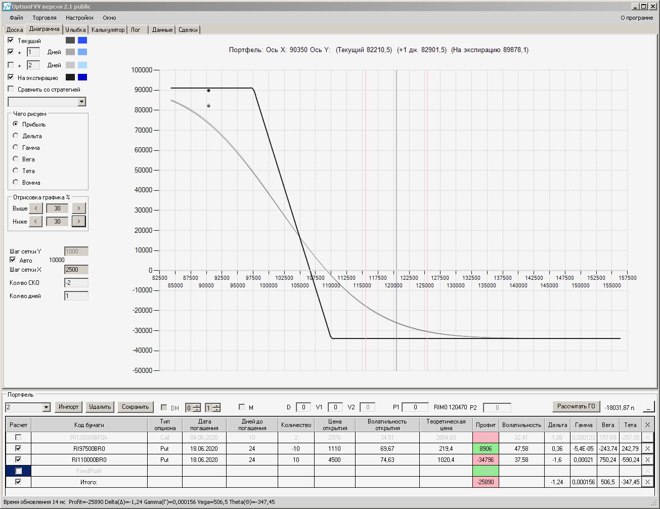Toggle the На экспирацию checkbox
Viewport: 660px width, 509px height.
tap(11, 77)
